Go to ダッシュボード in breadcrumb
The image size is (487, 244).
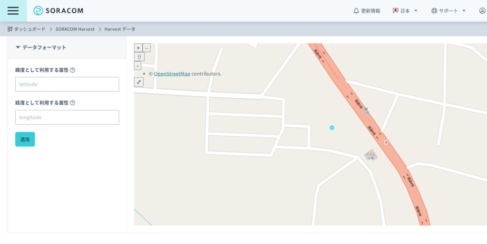tap(27, 29)
